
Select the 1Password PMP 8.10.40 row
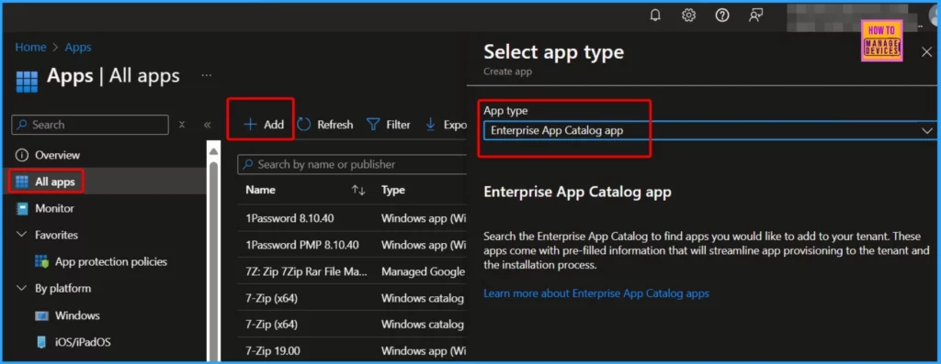tap(352, 245)
